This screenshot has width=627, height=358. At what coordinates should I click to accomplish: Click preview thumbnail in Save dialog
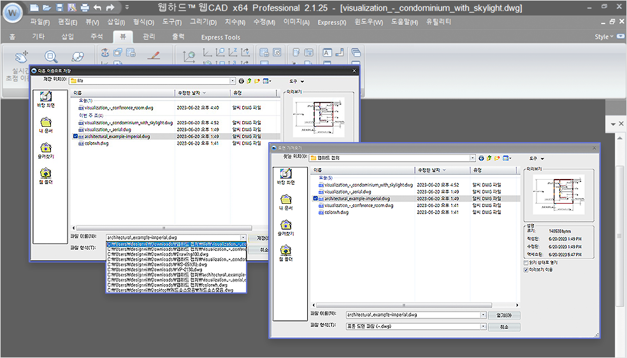(x=319, y=117)
